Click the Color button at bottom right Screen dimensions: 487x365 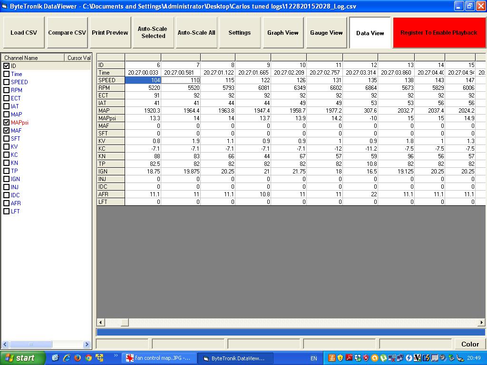click(x=470, y=344)
